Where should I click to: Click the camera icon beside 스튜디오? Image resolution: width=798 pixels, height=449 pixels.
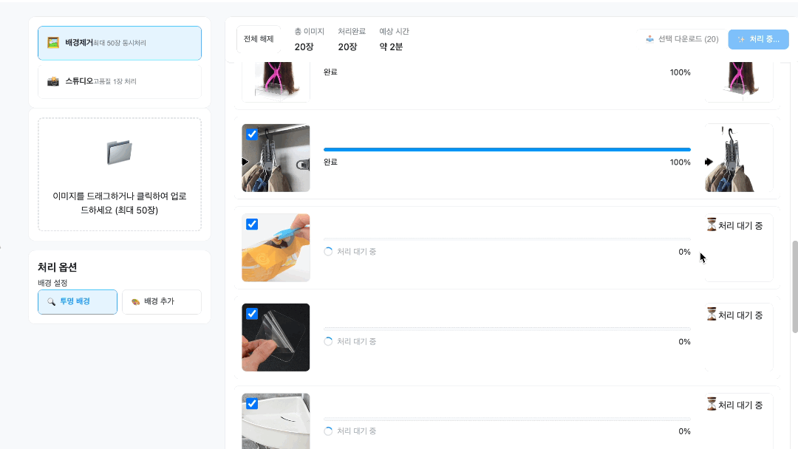click(53, 81)
